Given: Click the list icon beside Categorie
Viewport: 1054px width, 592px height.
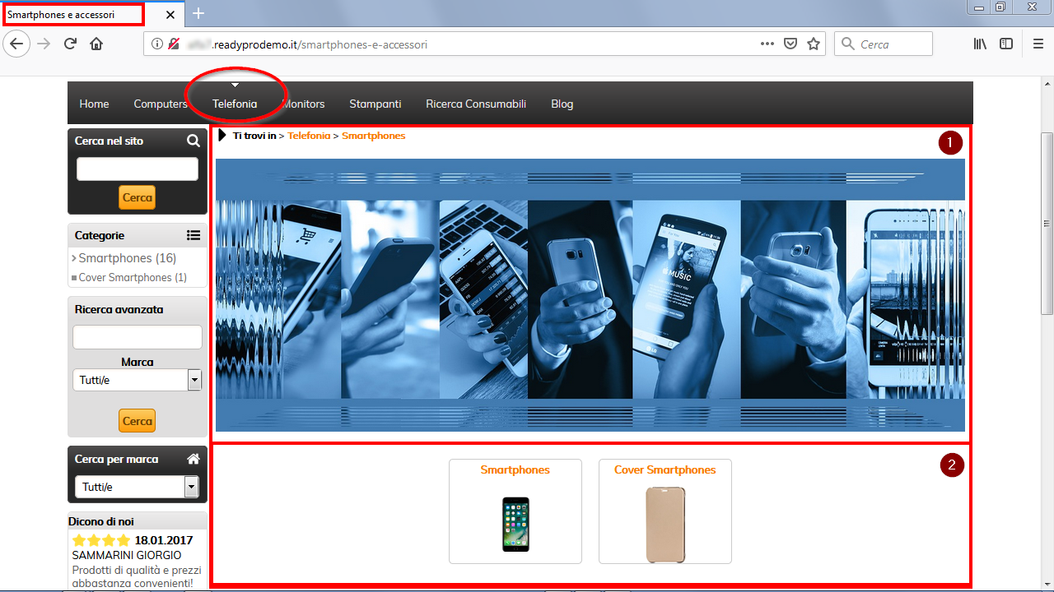Looking at the screenshot, I should 194,235.
